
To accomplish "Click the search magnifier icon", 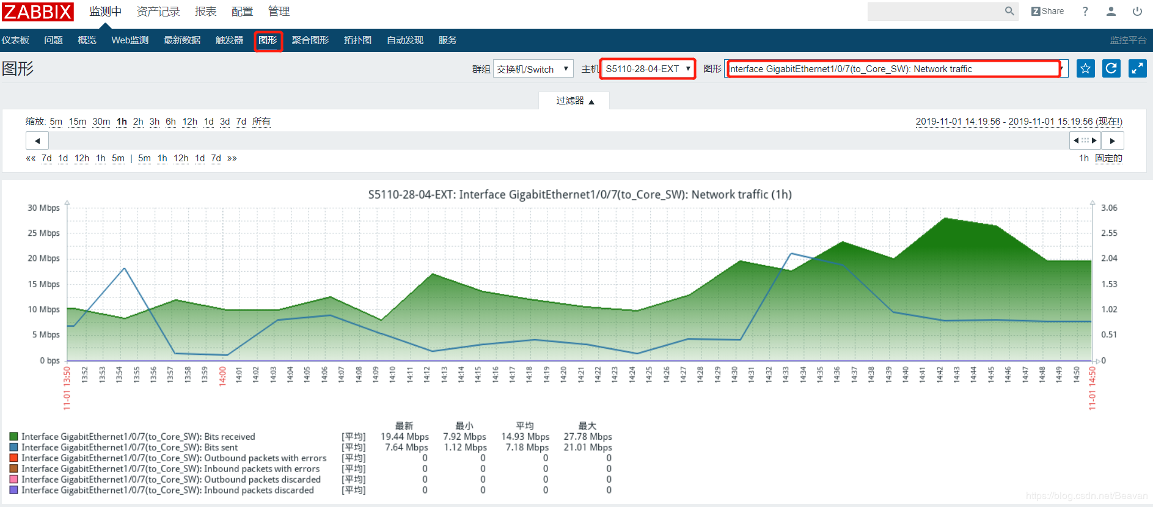I will [1009, 11].
